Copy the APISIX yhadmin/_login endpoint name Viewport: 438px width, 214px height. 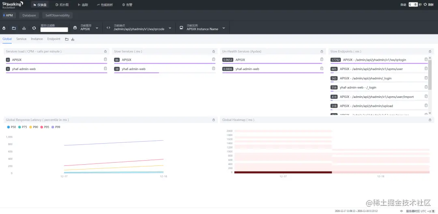click(426, 78)
